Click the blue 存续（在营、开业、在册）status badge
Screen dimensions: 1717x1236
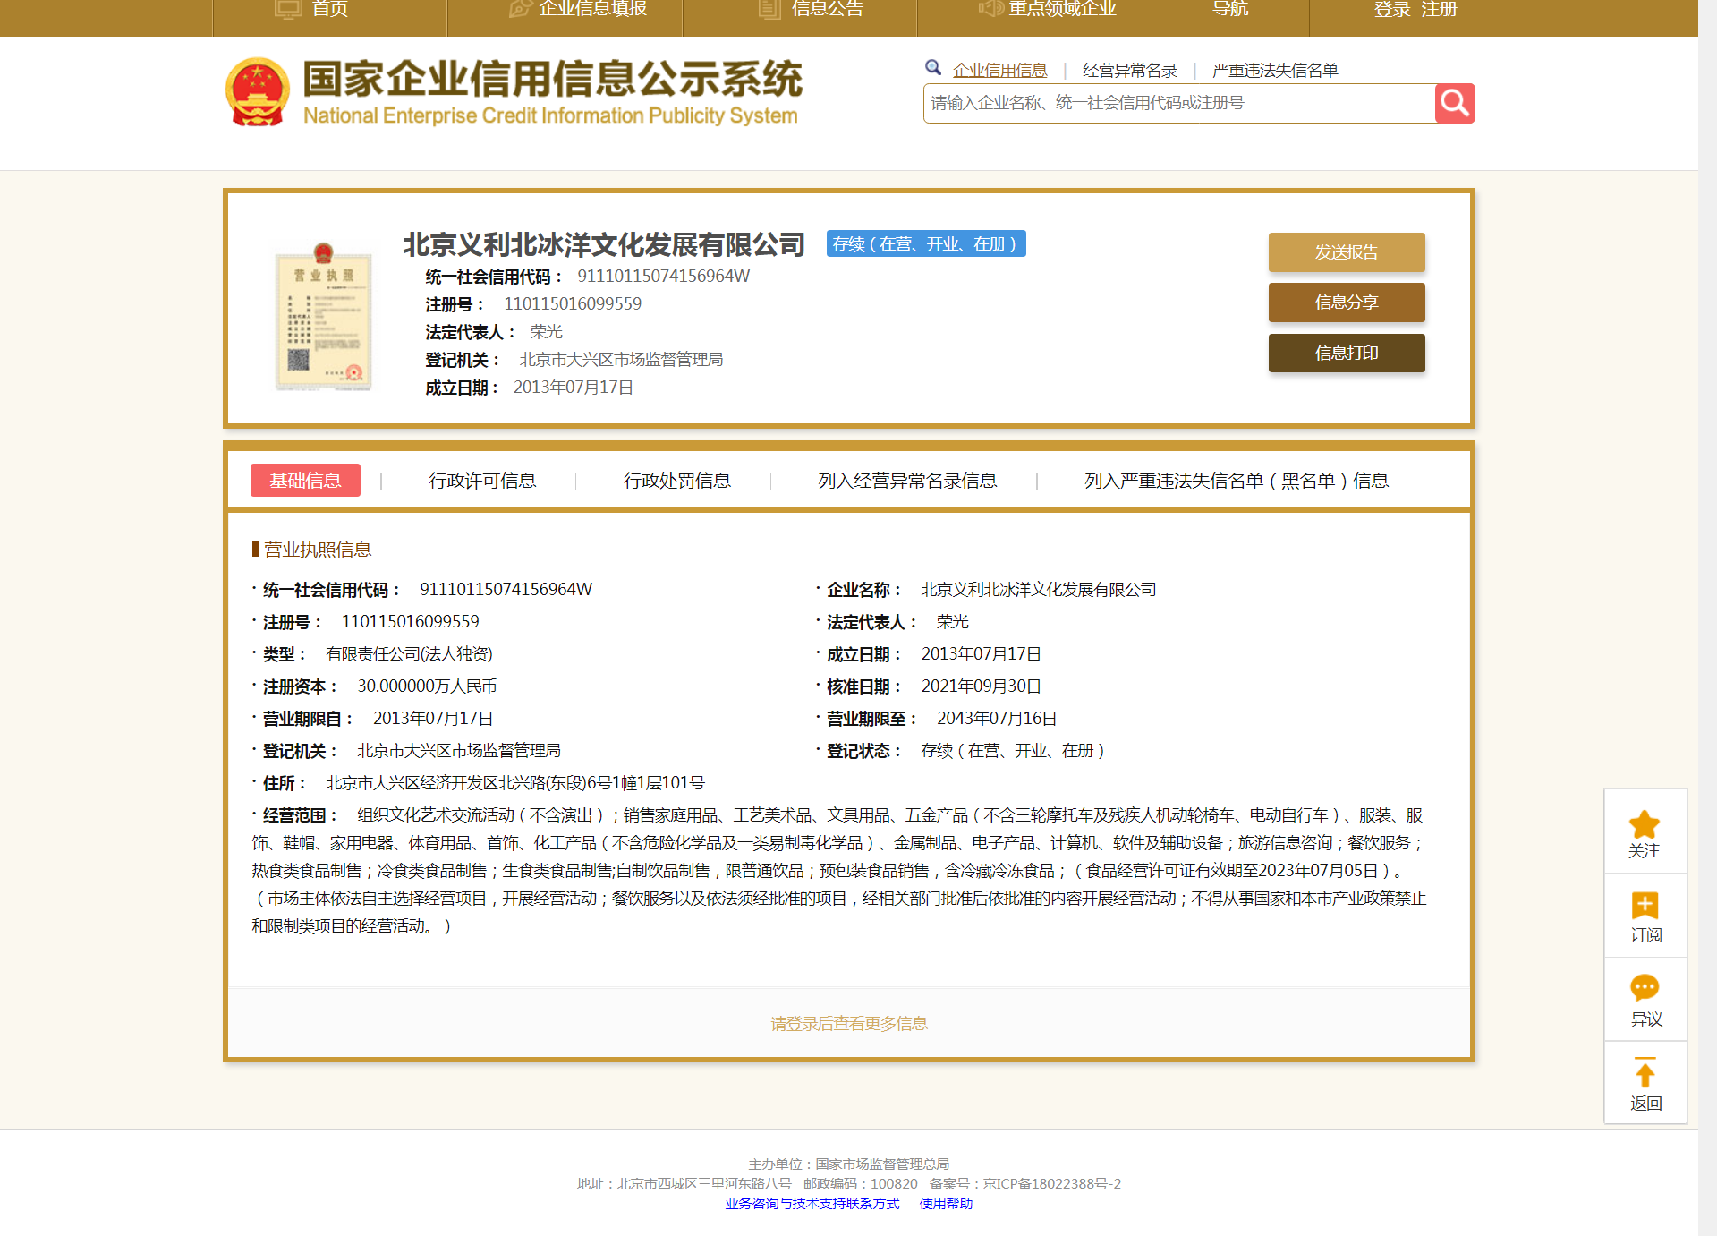[926, 243]
